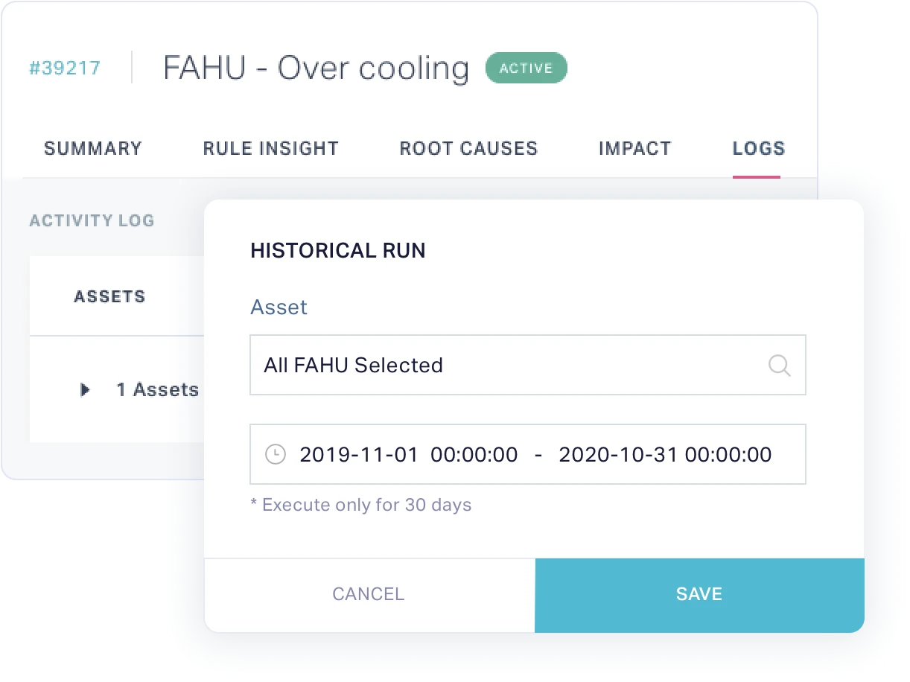Click the ticket number #39217
910x682 pixels.
tap(66, 68)
